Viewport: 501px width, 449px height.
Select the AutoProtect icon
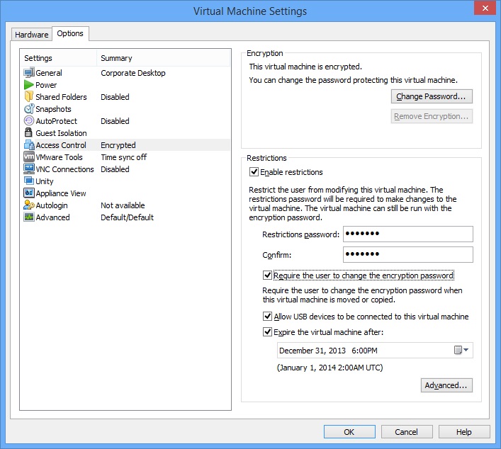(x=29, y=121)
